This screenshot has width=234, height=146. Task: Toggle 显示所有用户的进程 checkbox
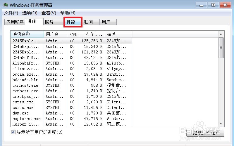(13, 132)
